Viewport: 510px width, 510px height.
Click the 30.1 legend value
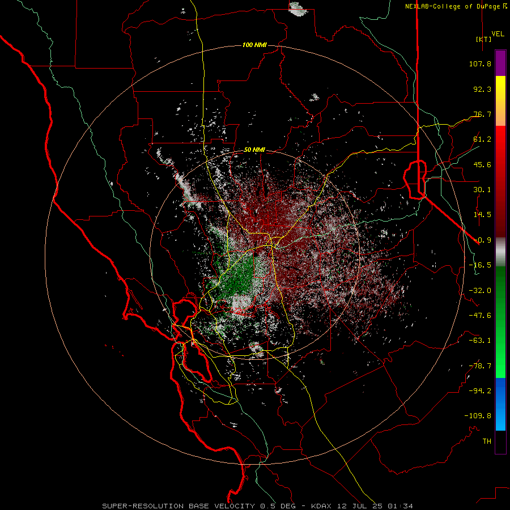pyautogui.click(x=482, y=190)
